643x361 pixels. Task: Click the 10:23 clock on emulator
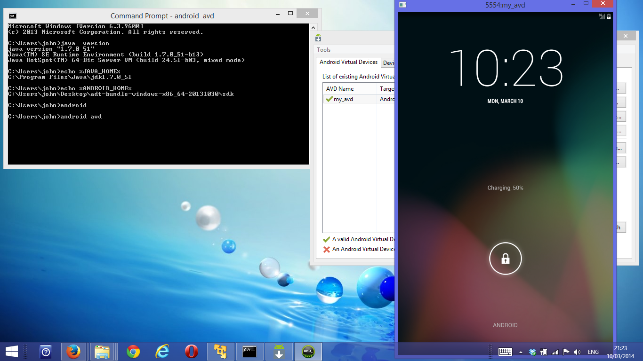(x=506, y=67)
